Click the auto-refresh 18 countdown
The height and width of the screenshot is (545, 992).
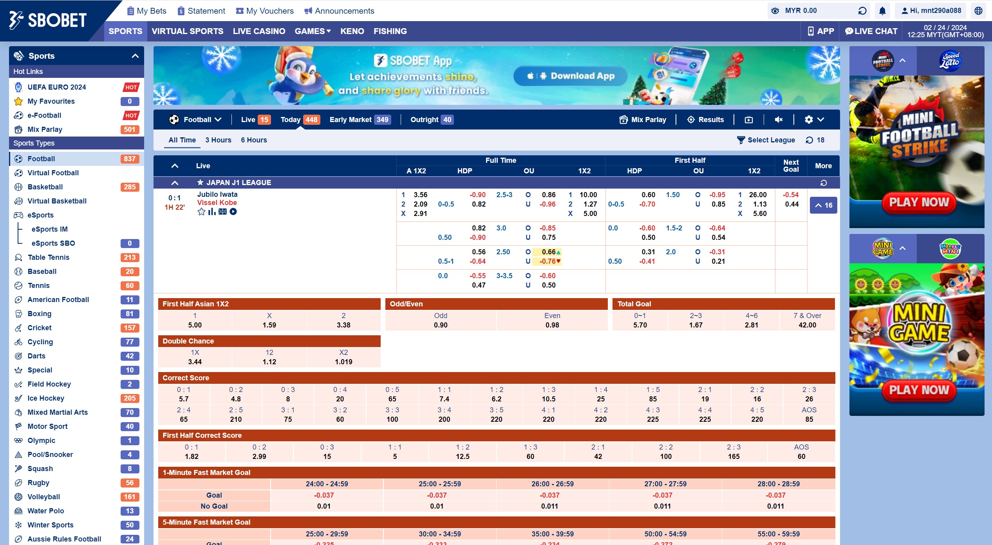pos(815,140)
